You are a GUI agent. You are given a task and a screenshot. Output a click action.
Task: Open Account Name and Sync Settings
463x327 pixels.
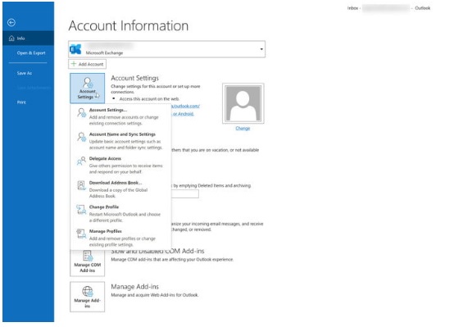(x=120, y=141)
